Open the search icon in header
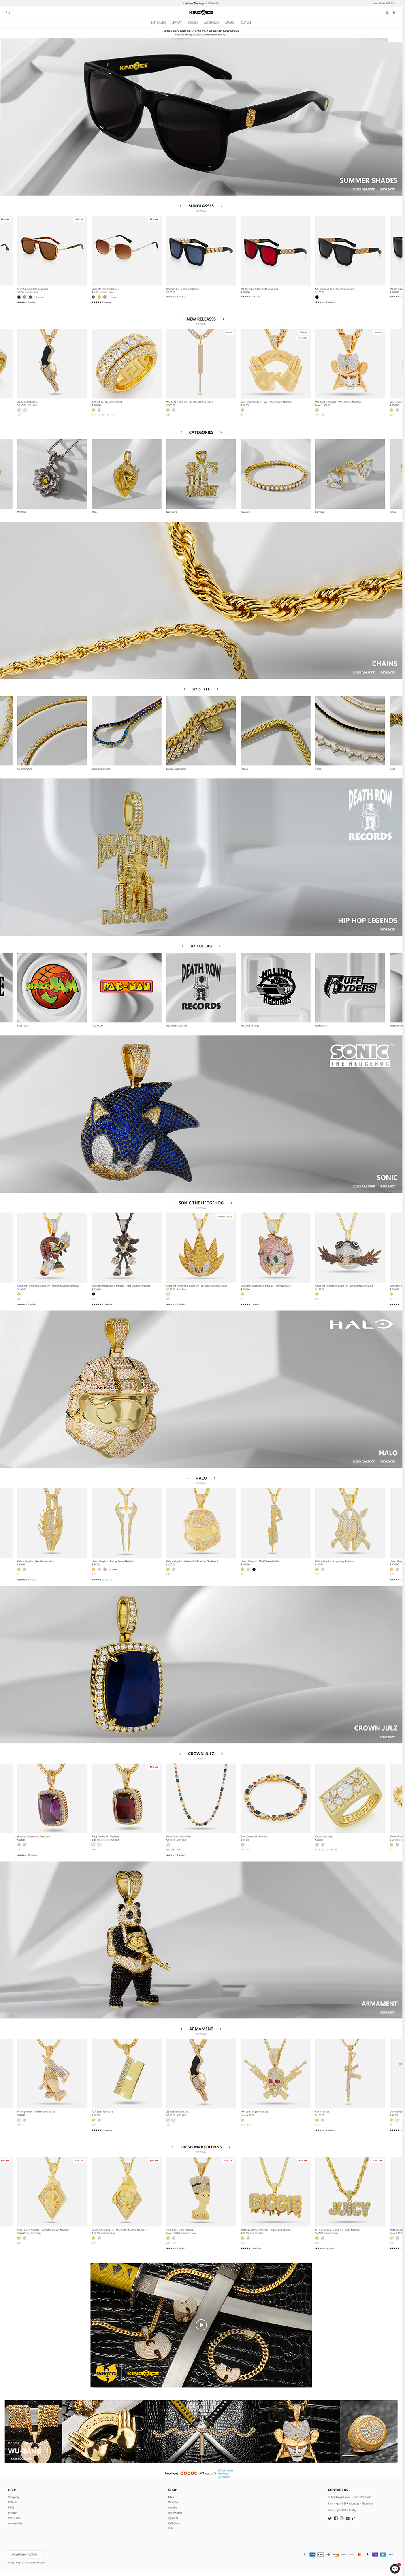 8,12
